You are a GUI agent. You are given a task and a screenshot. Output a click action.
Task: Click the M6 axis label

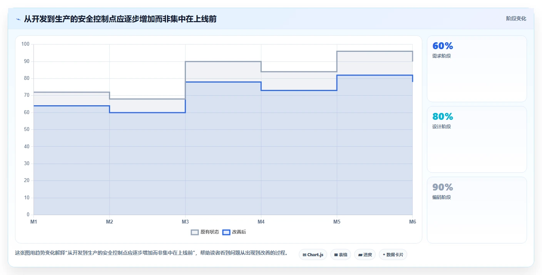tap(413, 222)
